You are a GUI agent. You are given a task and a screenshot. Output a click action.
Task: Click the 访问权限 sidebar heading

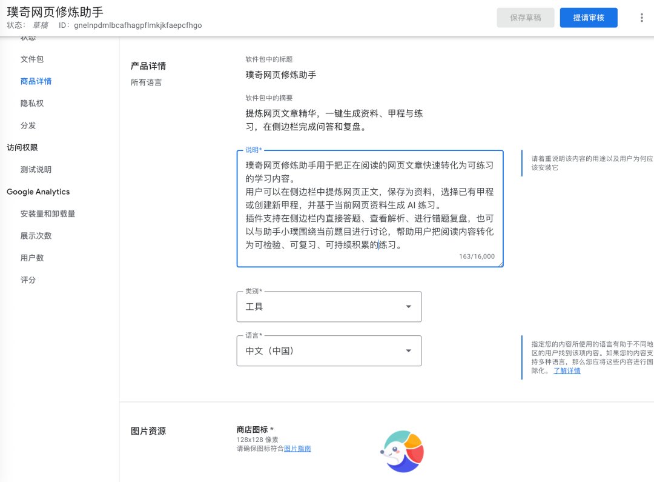point(22,147)
